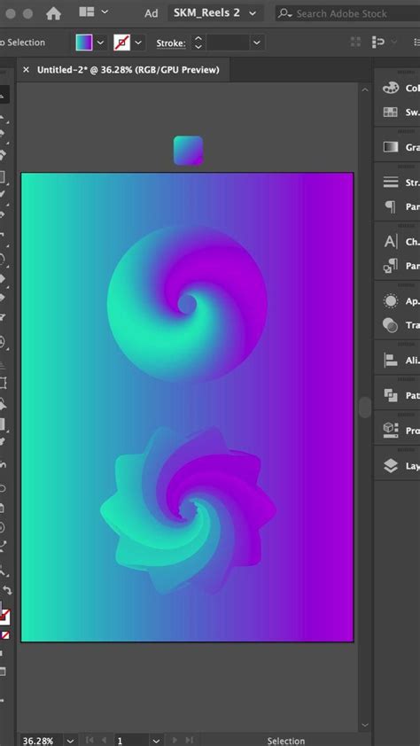
Task: Click the None color button in toolbar
Action: pos(5,635)
